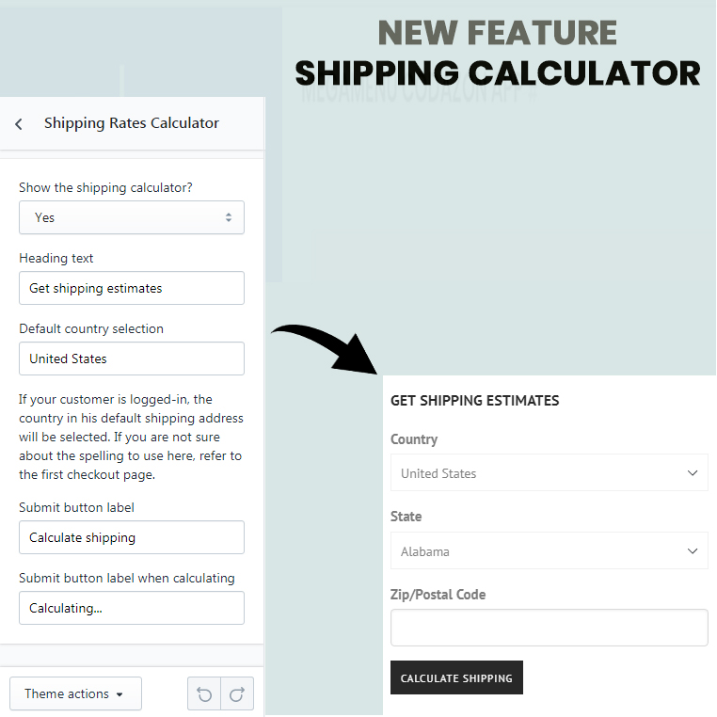
Task: Click the Default country selection field
Action: pyautogui.click(x=132, y=358)
